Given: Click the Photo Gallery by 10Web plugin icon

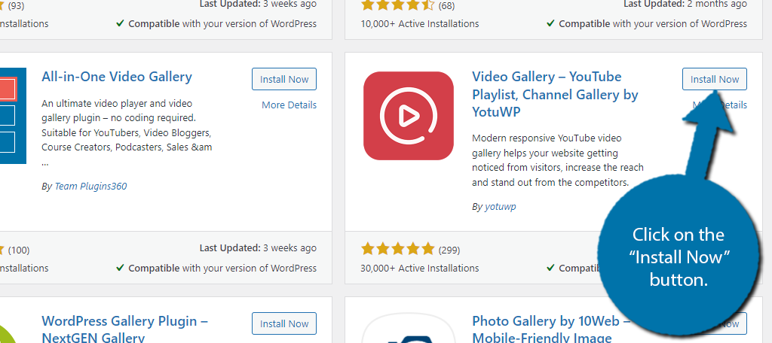Looking at the screenshot, I should tap(408, 328).
